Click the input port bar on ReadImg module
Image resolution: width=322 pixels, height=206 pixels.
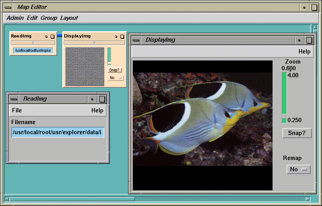coord(22,43)
